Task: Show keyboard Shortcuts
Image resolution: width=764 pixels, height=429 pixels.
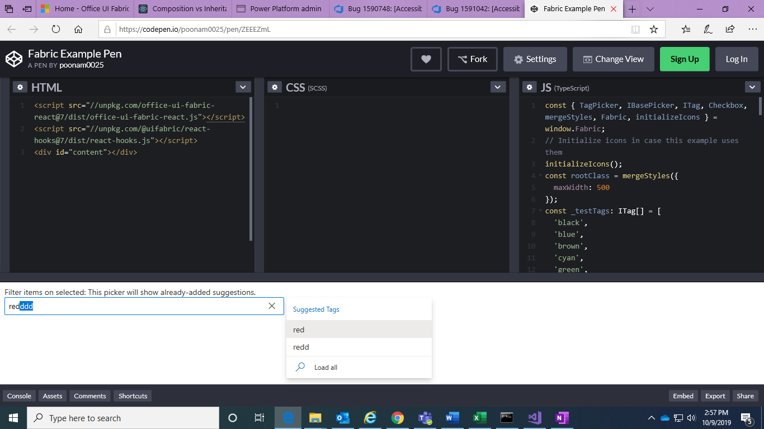Action: tap(133, 396)
